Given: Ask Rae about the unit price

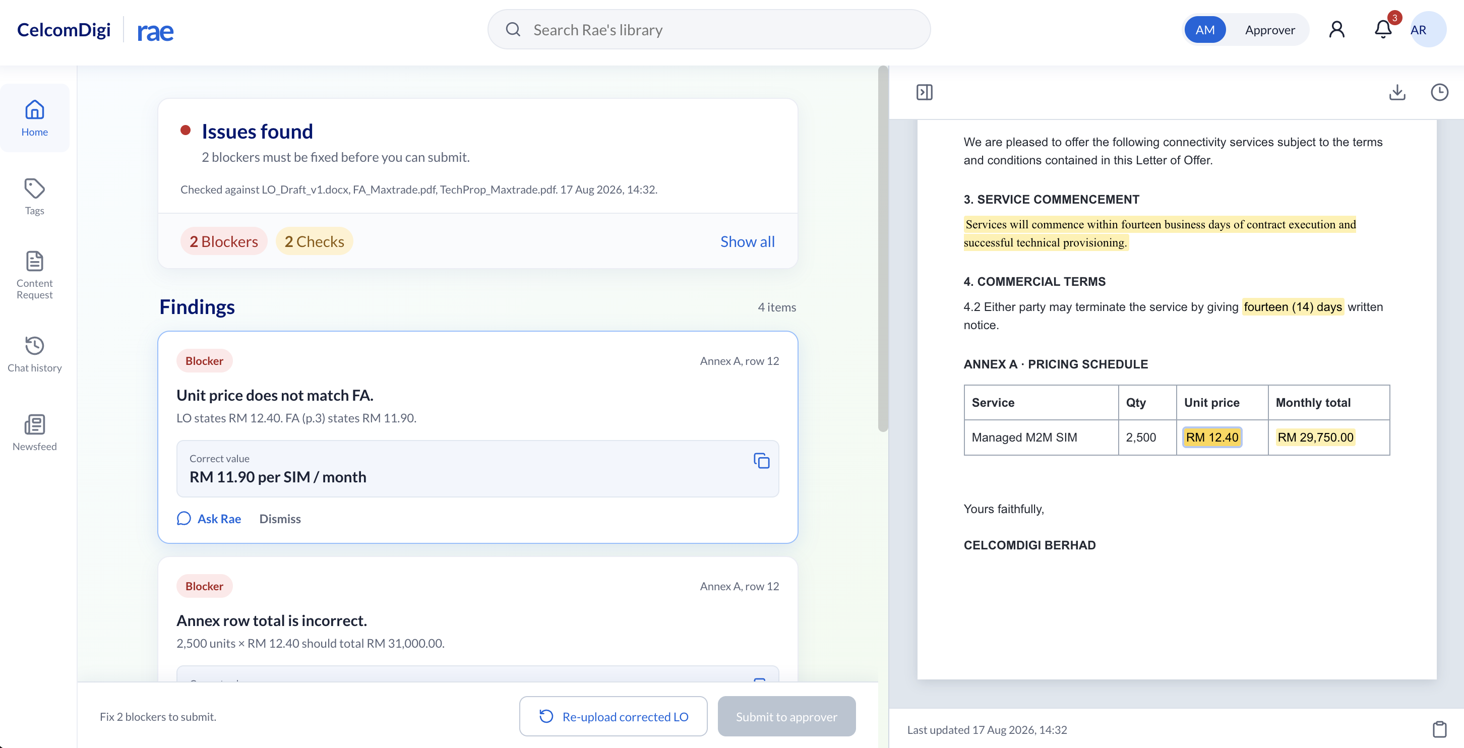Looking at the screenshot, I should coord(209,518).
